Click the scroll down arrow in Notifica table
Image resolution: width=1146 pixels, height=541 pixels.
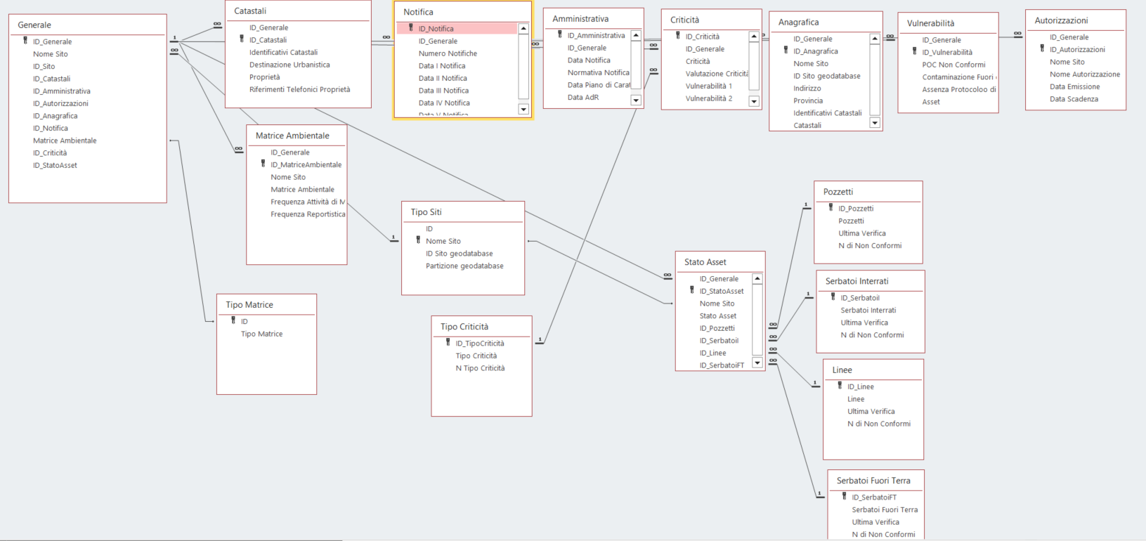[523, 109]
